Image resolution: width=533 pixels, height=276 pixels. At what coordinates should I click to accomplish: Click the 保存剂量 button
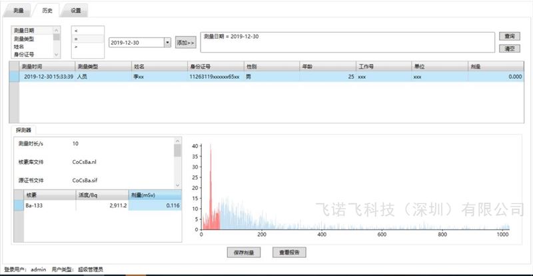[244, 253]
